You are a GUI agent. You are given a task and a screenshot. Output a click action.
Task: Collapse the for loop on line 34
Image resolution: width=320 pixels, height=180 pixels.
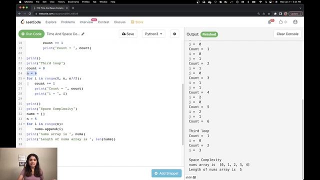tap(24, 124)
